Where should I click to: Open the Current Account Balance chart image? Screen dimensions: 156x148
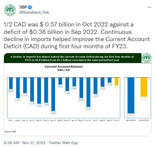click(78, 95)
